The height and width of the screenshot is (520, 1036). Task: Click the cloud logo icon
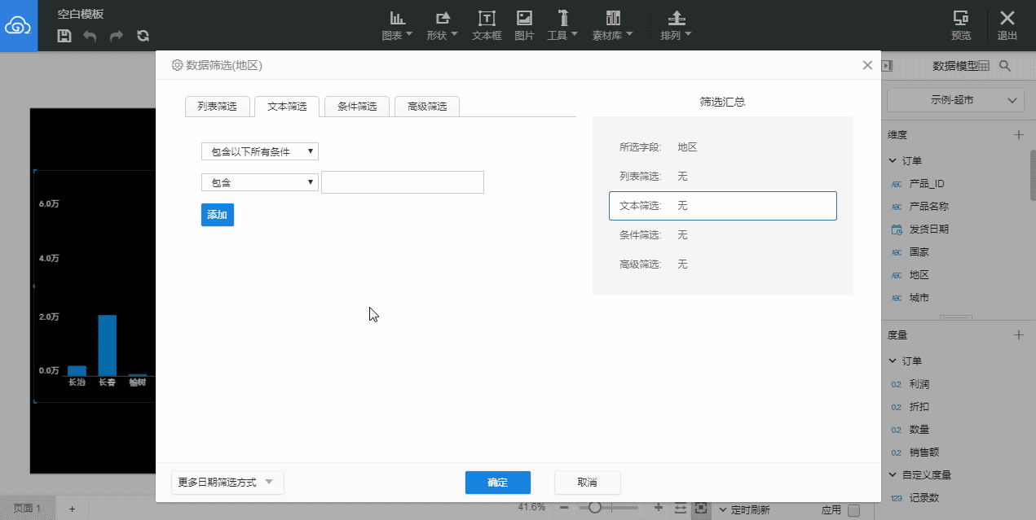pyautogui.click(x=18, y=26)
